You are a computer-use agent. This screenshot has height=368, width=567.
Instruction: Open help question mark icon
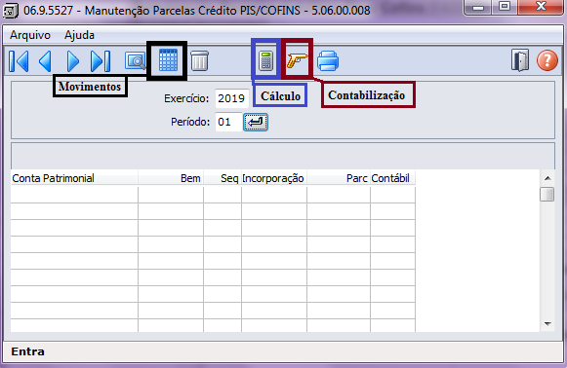coord(547,60)
